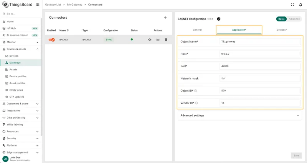The height and width of the screenshot is (163, 307).
Task: Open notifications bell icon
Action: [x=301, y=5]
